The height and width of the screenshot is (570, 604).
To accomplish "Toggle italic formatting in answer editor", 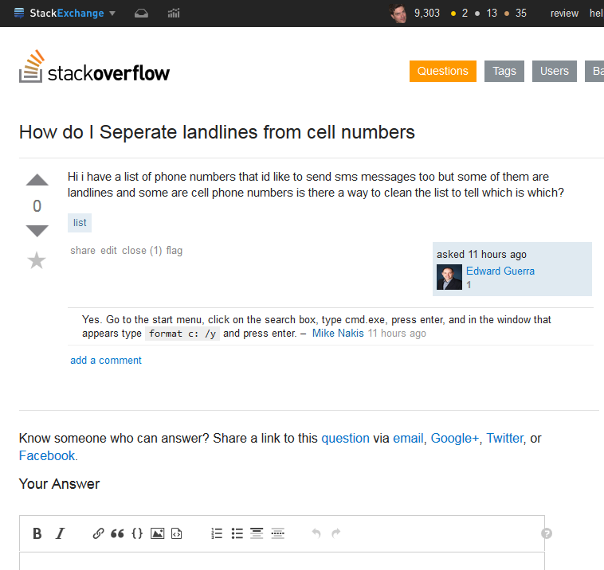I will pos(60,533).
